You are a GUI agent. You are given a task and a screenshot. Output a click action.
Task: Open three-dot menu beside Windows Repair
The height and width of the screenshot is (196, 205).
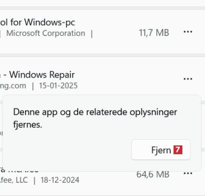pyautogui.click(x=188, y=79)
